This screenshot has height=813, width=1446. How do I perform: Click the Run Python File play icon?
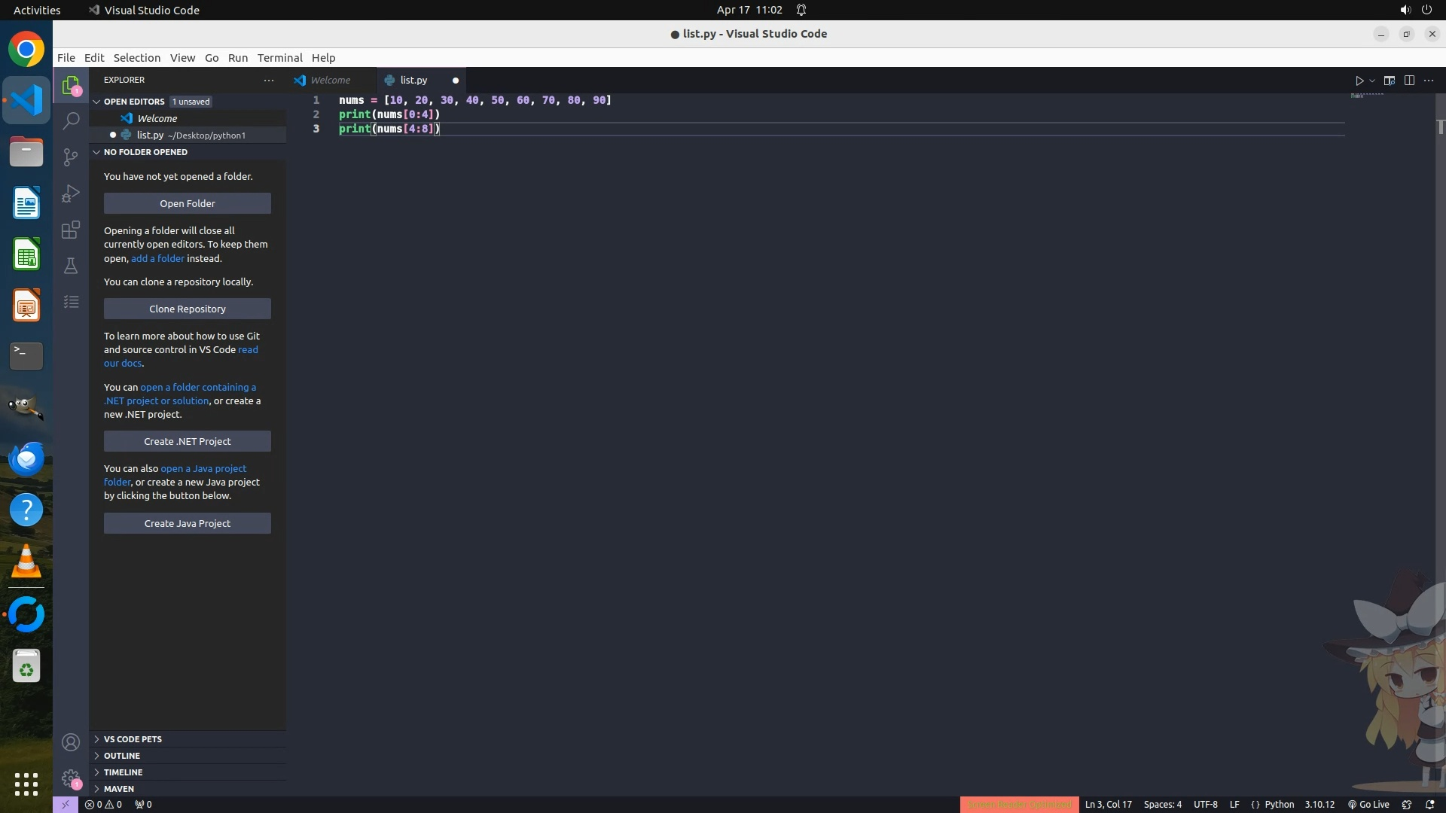click(x=1359, y=81)
